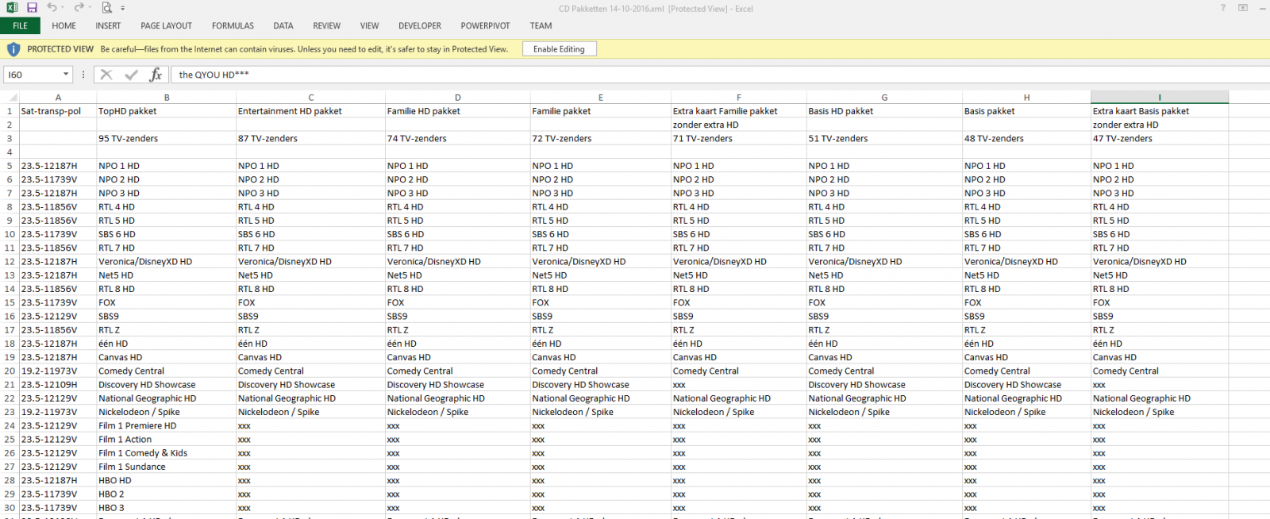The height and width of the screenshot is (519, 1270).
Task: Click the Insert Function fx icon
Action: point(156,75)
